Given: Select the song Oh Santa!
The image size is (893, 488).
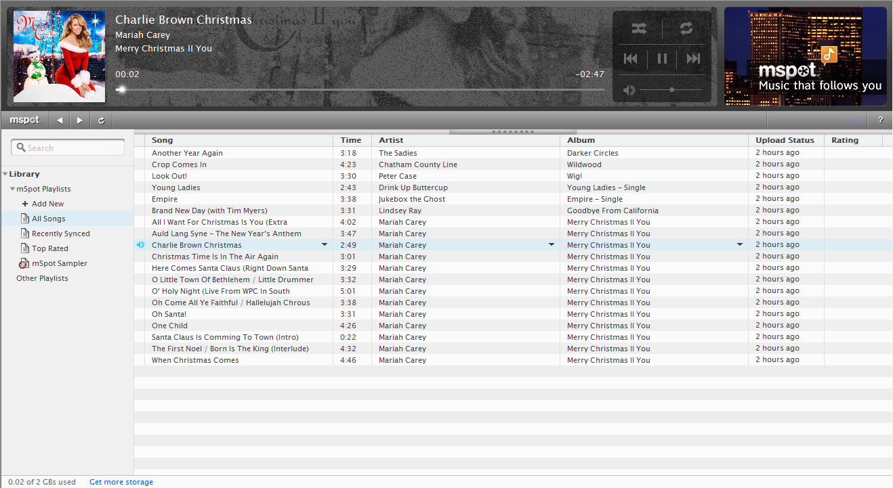Looking at the screenshot, I should pos(169,314).
